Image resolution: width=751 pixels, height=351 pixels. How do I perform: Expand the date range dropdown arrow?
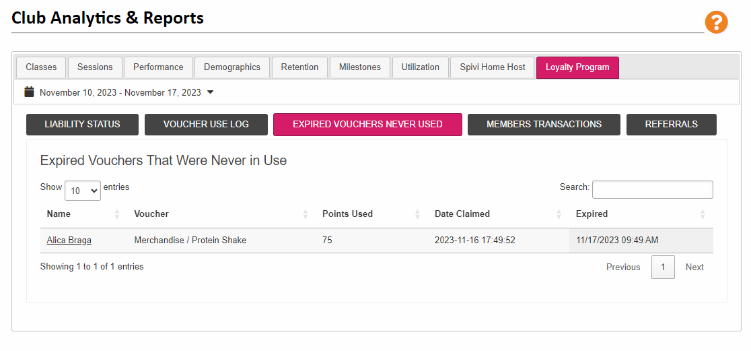click(210, 92)
